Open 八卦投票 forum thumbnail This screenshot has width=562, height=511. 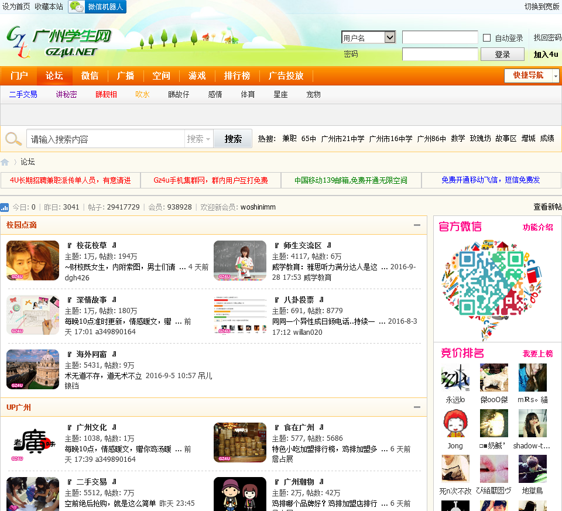click(240, 315)
